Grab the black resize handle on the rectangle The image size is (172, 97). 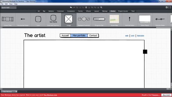click(x=145, y=52)
